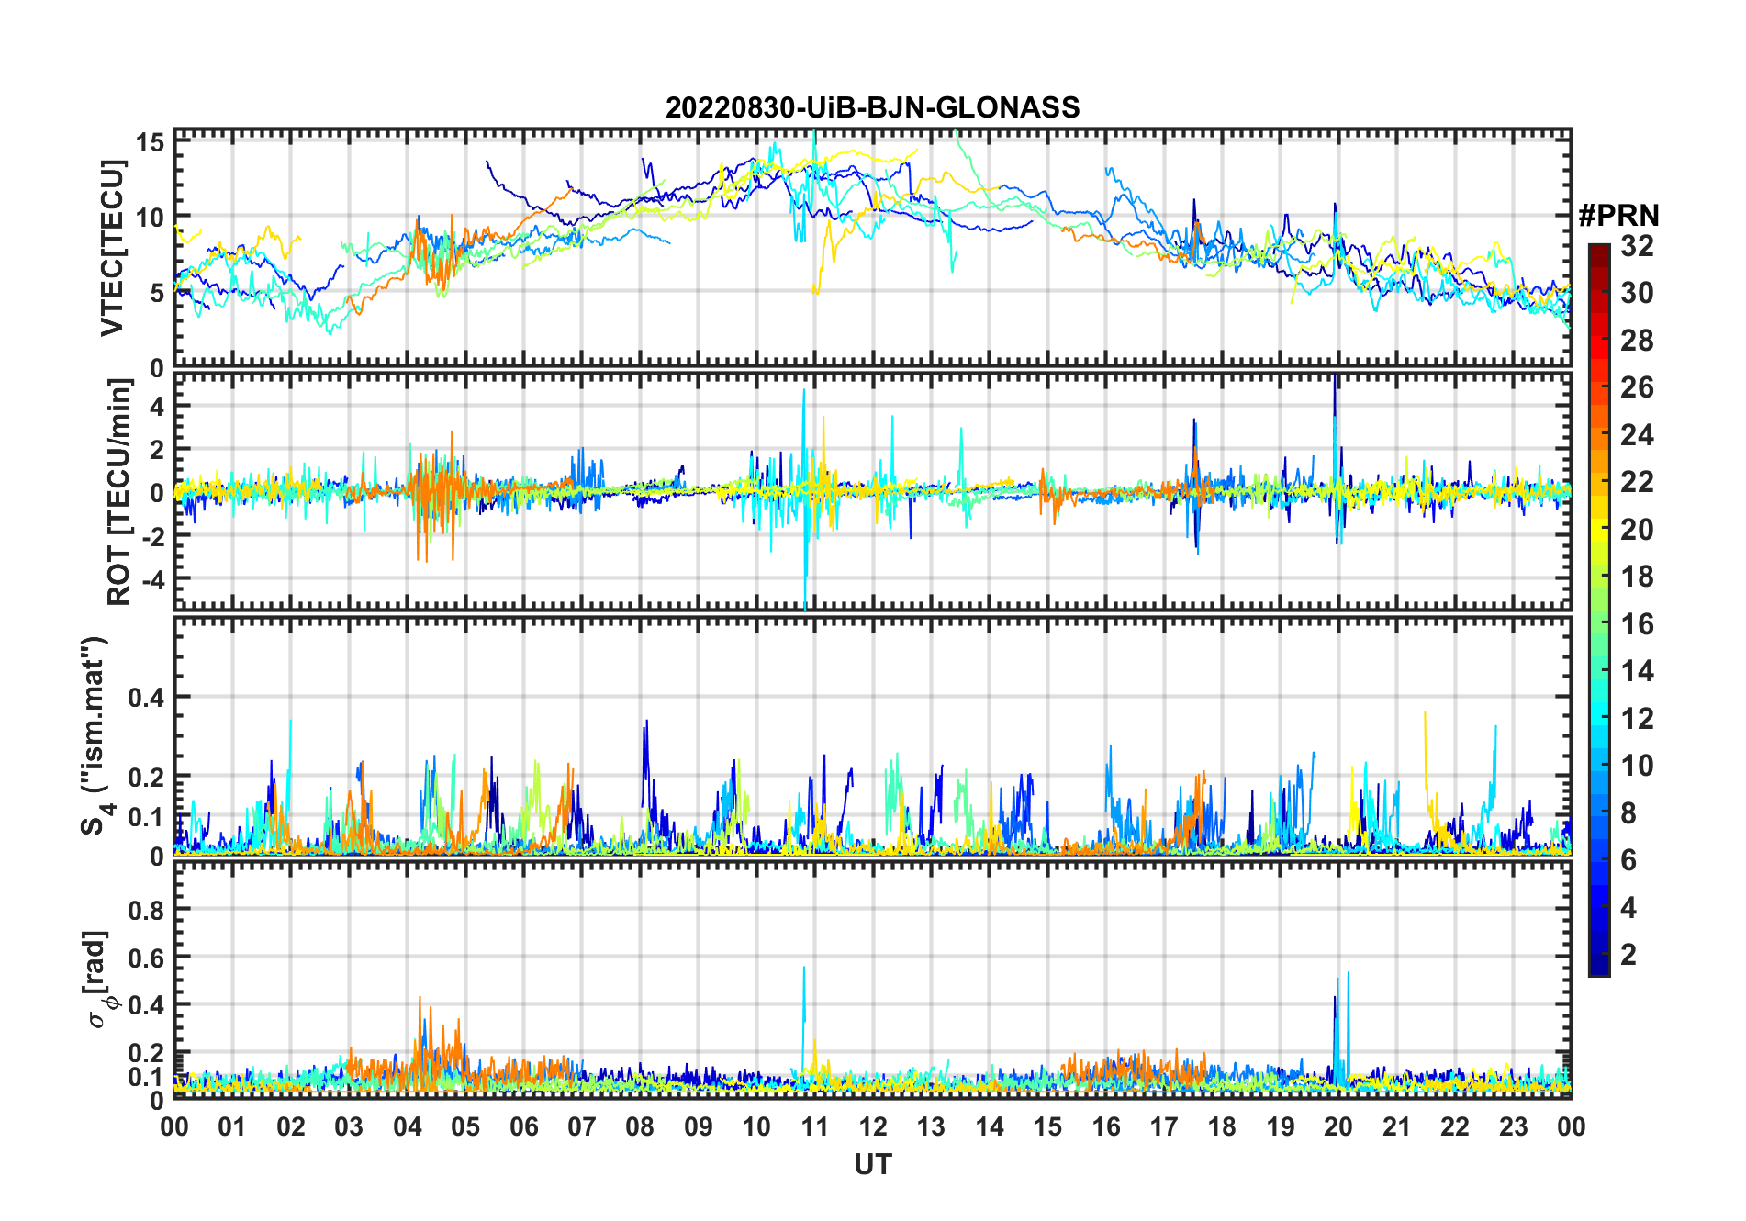Pick the dark blue bottom of the PRN colorbar
The image size is (1746, 1221).
click(x=1599, y=969)
